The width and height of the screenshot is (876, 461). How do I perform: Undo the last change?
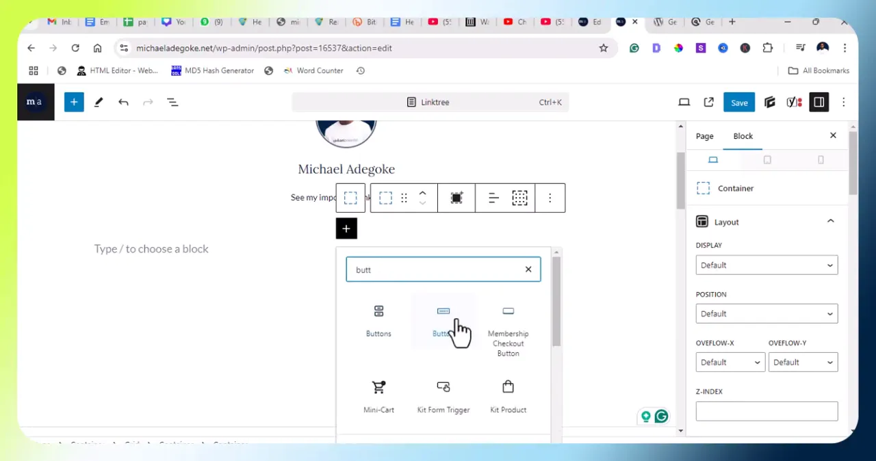click(x=123, y=102)
